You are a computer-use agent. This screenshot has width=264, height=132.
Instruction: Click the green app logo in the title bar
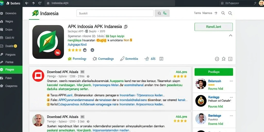click(x=2, y=3)
